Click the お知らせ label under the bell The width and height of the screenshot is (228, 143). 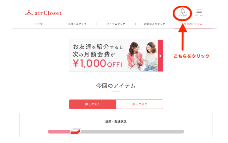tap(183, 15)
